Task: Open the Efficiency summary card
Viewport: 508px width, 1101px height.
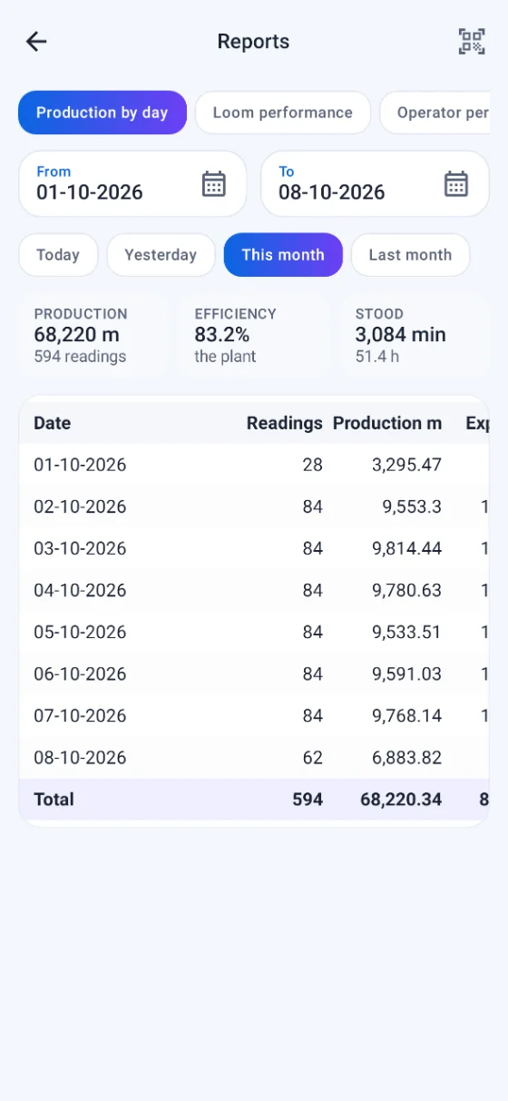Action: point(254,335)
